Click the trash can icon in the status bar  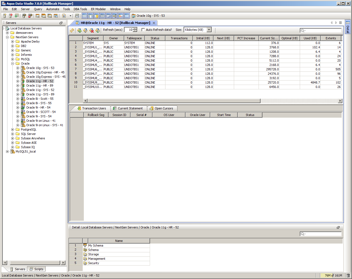(x=348, y=275)
